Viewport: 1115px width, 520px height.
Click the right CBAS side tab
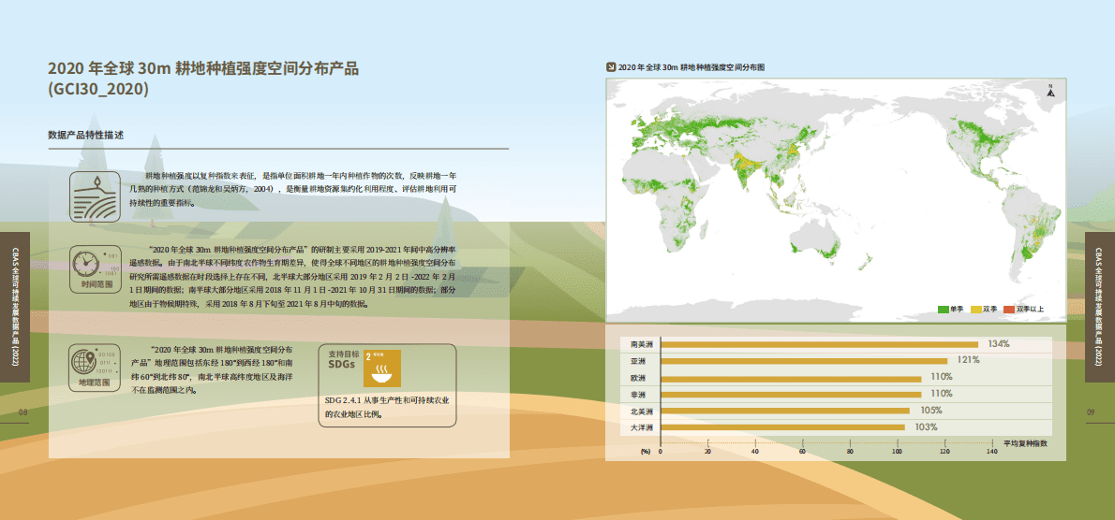[x=1099, y=307]
